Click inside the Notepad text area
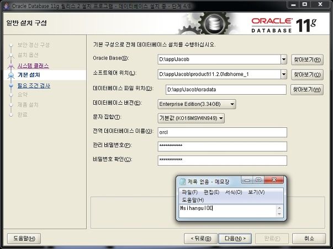 [228, 211]
